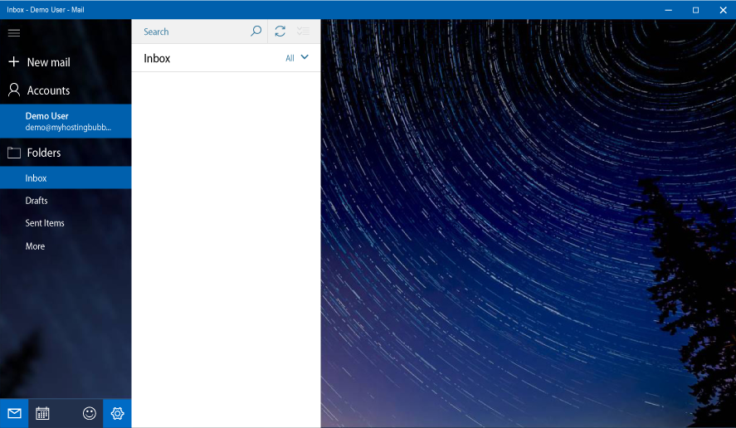The image size is (736, 428).
Task: Open the All filter label
Action: [290, 58]
